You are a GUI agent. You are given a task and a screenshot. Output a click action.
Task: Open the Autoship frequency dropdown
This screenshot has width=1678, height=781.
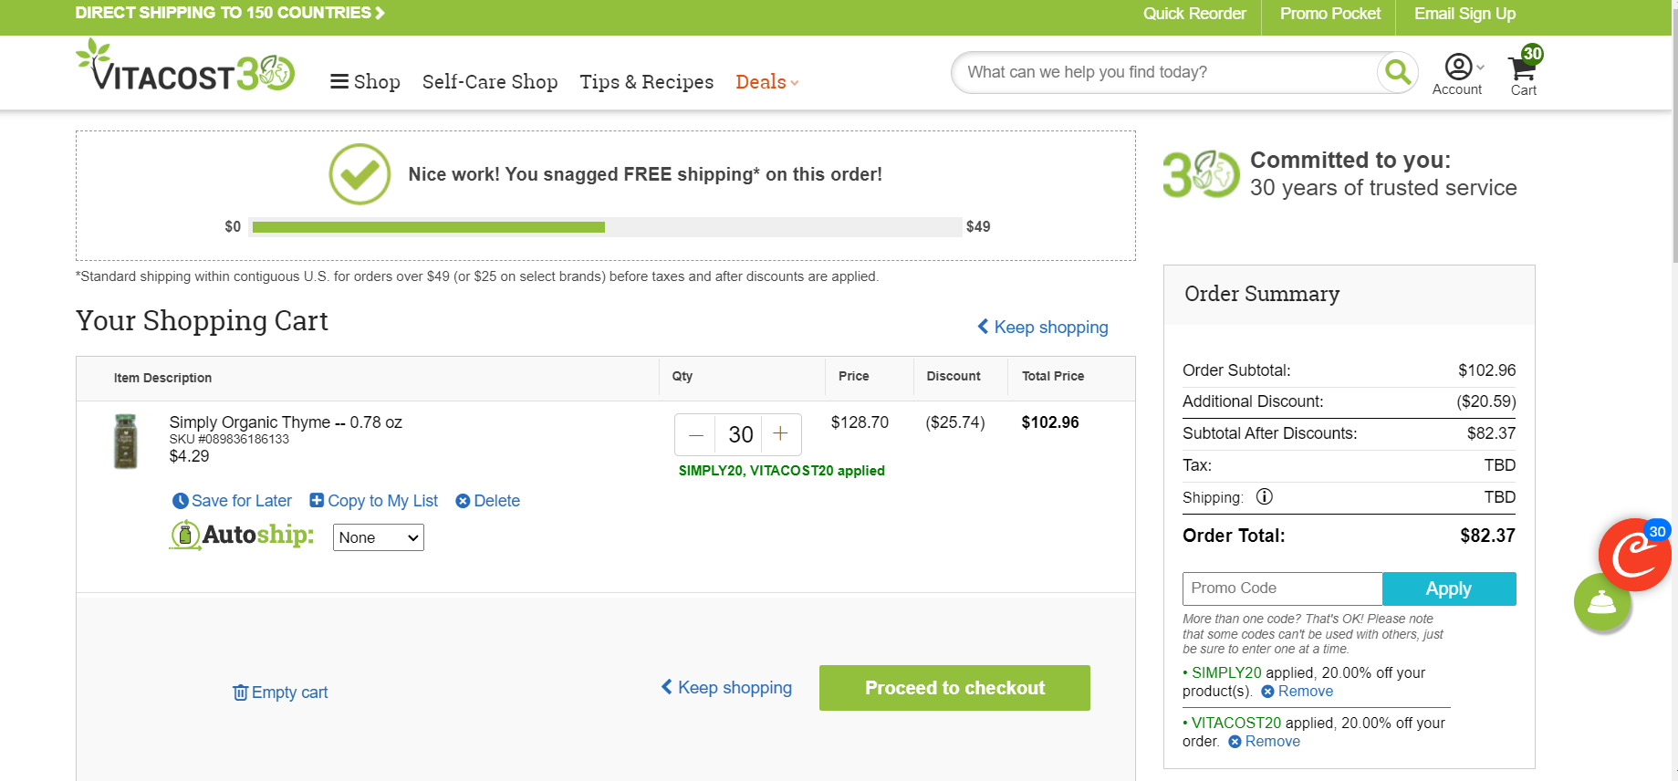point(379,537)
